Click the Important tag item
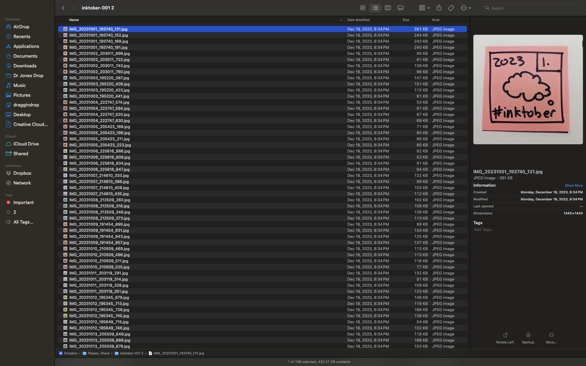Image resolution: width=586 pixels, height=366 pixels. 23,203
